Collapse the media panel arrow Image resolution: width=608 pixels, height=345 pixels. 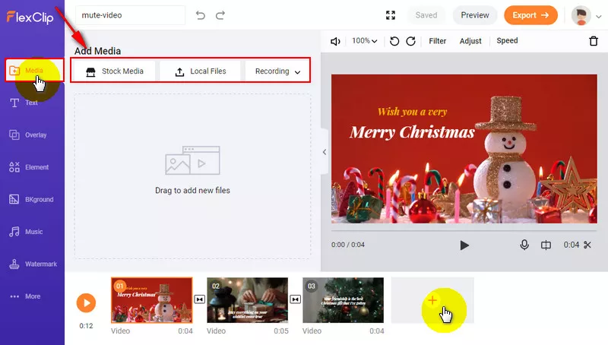point(325,152)
